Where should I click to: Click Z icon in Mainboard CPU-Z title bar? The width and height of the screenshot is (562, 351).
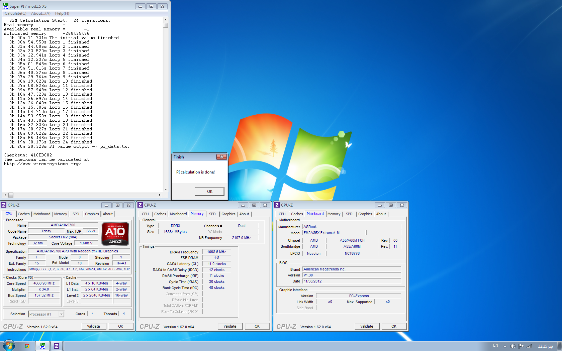tap(277, 205)
